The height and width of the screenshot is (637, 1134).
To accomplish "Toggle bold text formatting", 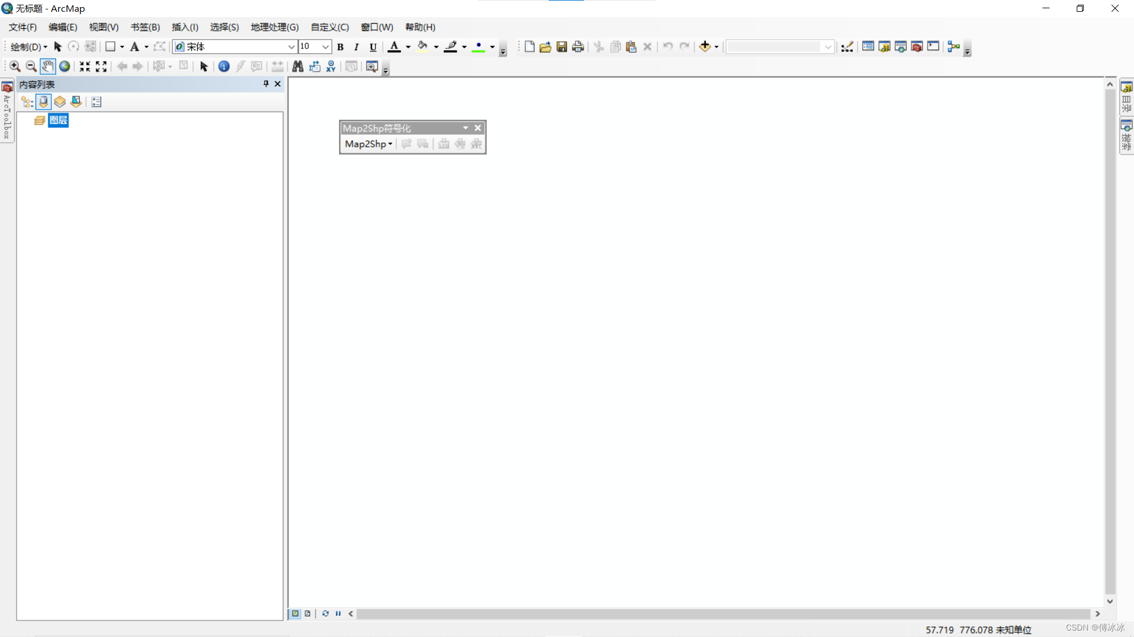I will coord(340,47).
